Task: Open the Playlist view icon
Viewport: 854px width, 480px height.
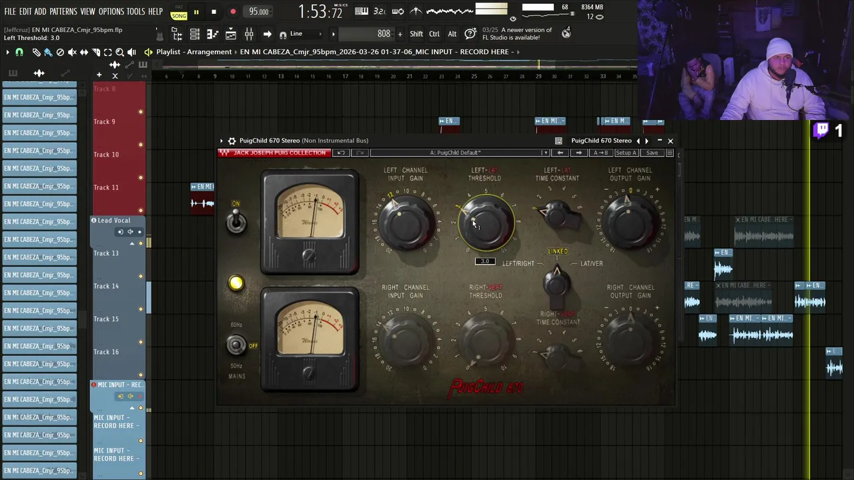Action: 230,34
